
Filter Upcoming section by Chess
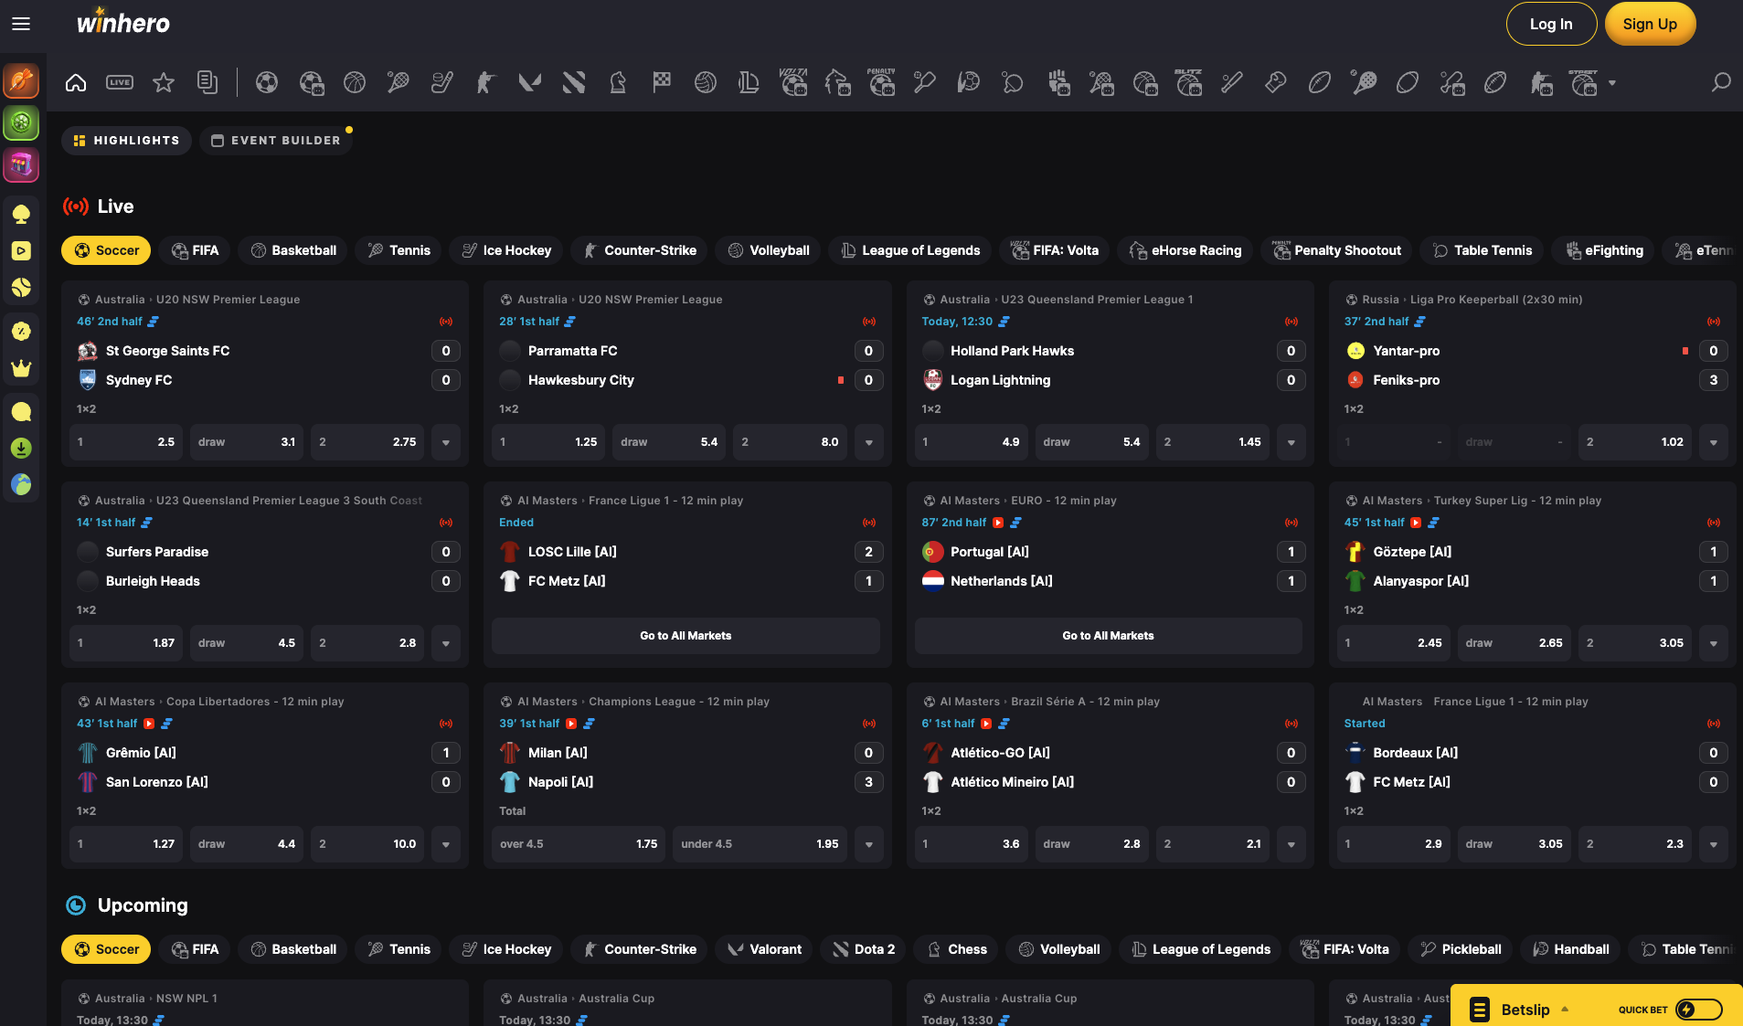coord(957,949)
